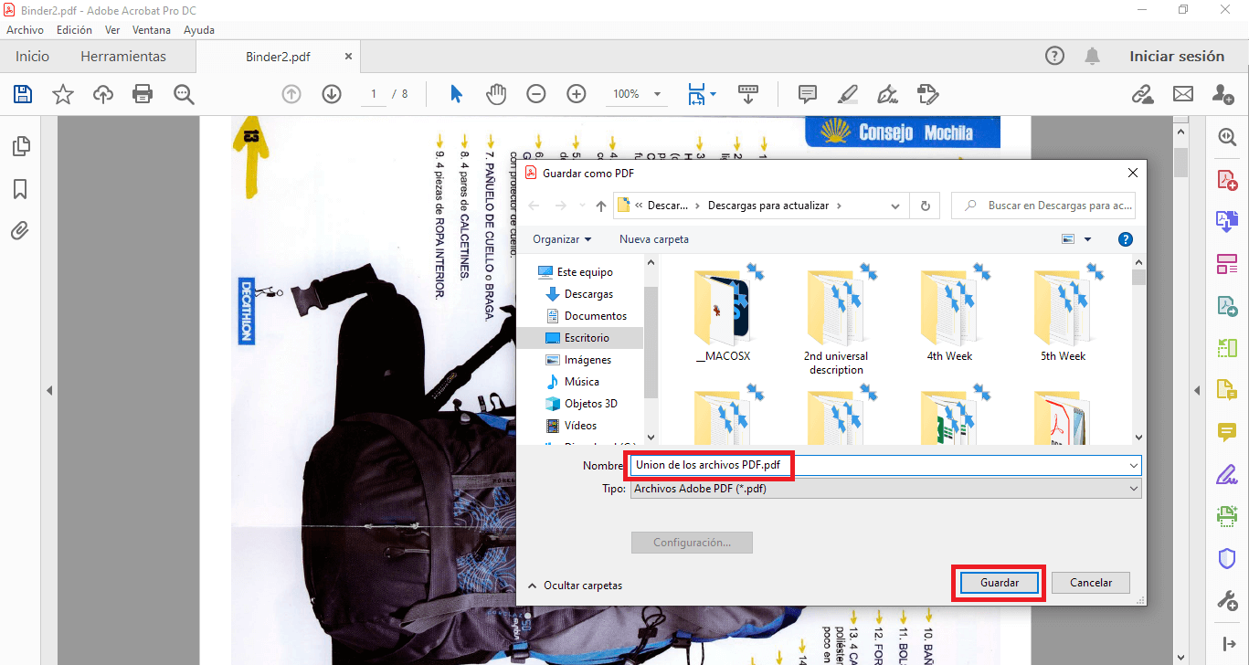Click the Zoom in plus icon

click(577, 94)
